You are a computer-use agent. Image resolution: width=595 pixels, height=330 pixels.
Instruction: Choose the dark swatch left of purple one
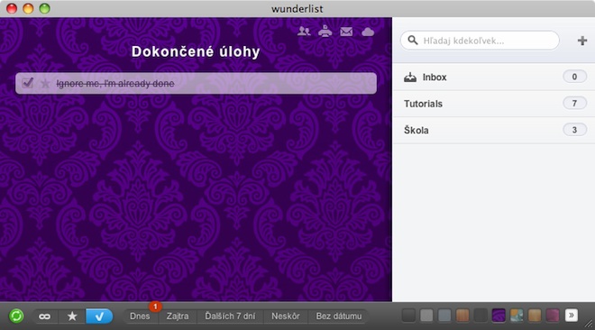(481, 316)
